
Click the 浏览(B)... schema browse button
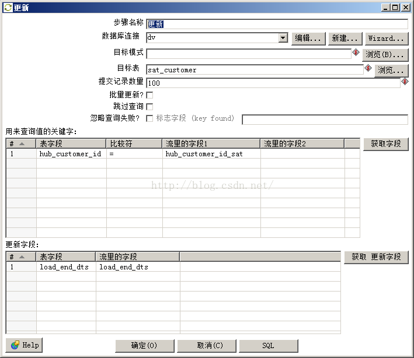pos(385,55)
